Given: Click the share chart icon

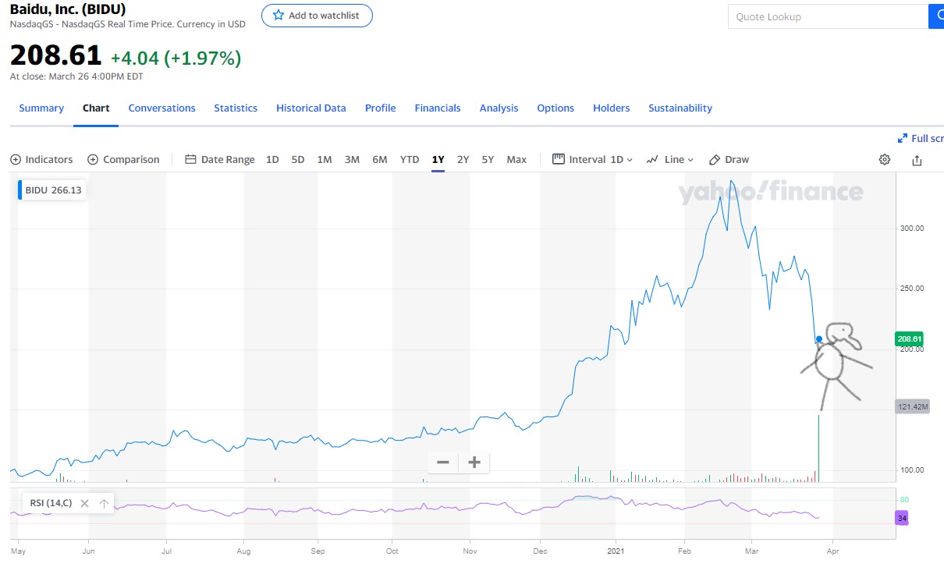Looking at the screenshot, I should point(917,160).
